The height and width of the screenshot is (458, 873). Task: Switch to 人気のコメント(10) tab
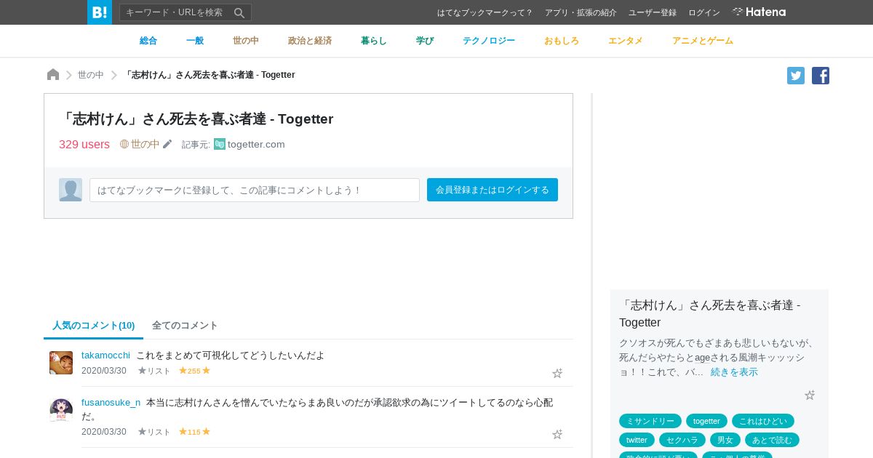(94, 326)
